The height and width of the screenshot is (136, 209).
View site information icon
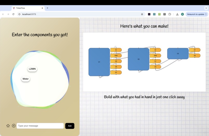19,14
